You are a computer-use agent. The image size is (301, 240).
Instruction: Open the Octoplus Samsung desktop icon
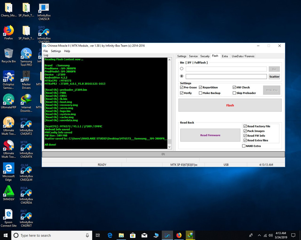click(8, 77)
